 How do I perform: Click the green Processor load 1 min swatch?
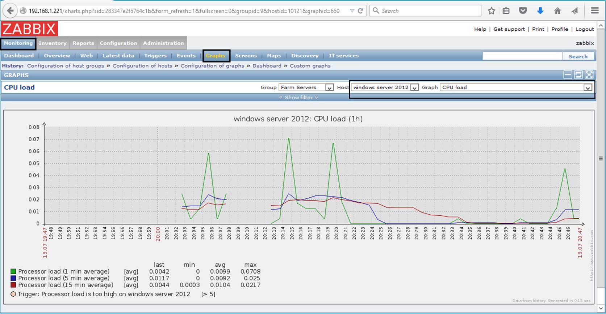tap(13, 271)
